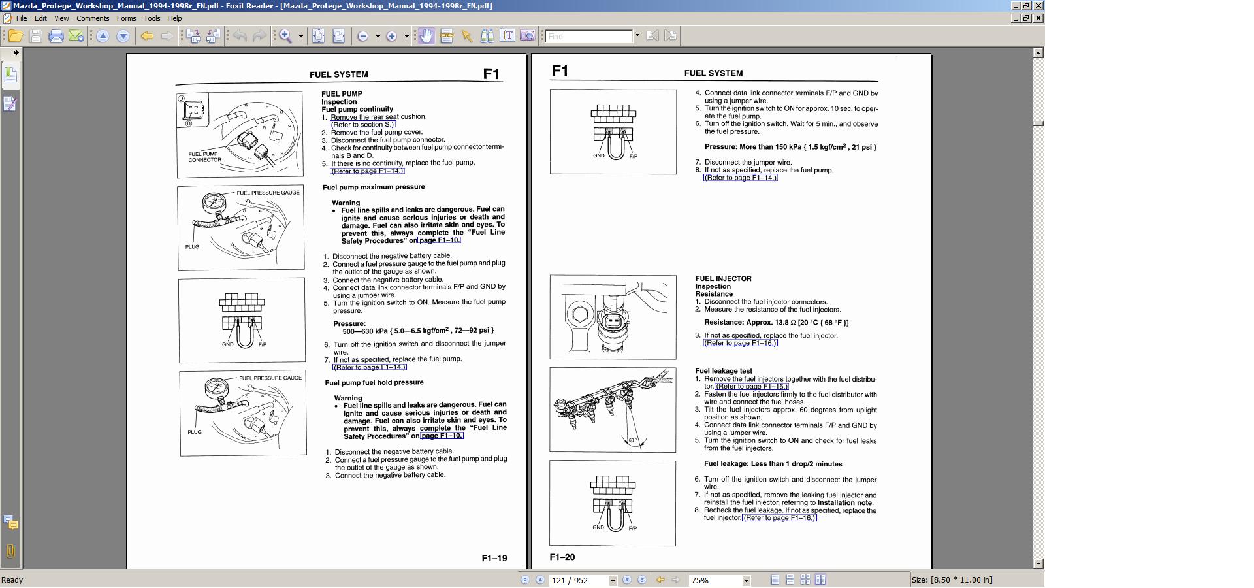
Task: Click the Print icon in toolbar
Action: pyautogui.click(x=56, y=37)
